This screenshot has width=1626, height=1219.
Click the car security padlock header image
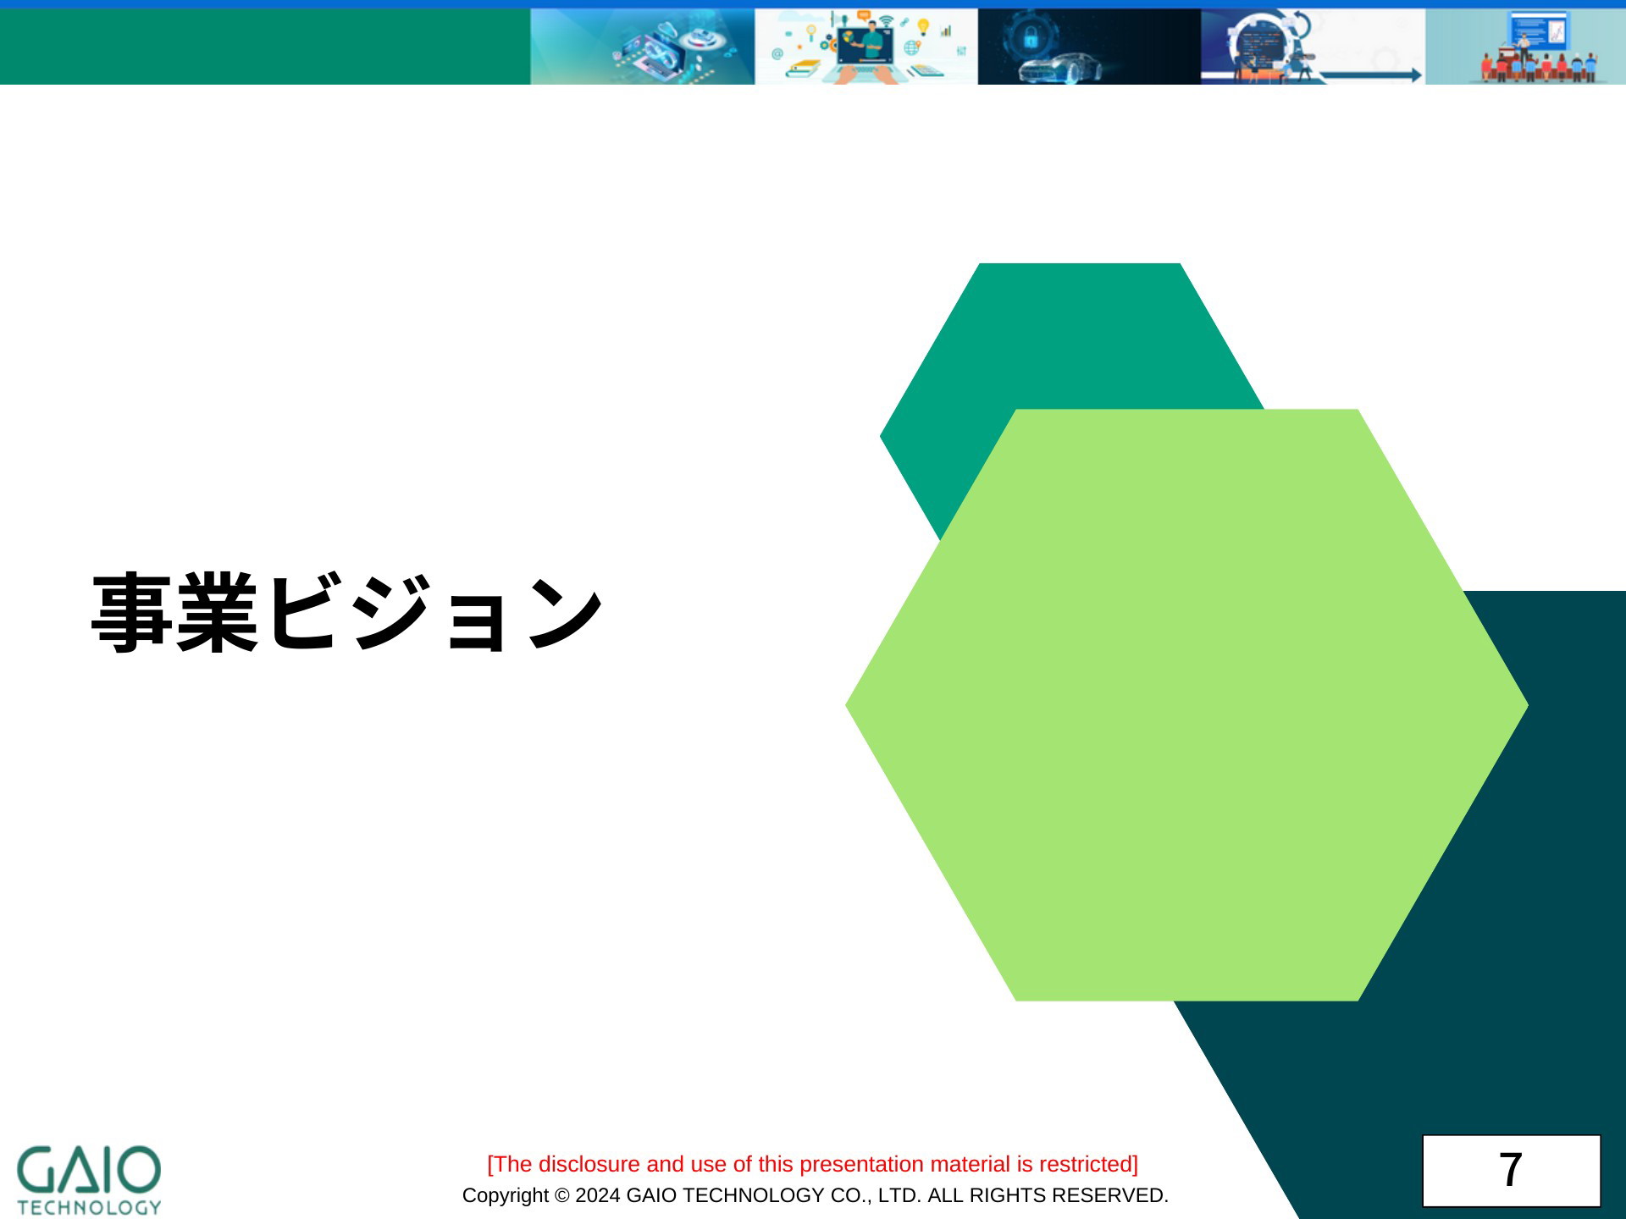point(1089,47)
